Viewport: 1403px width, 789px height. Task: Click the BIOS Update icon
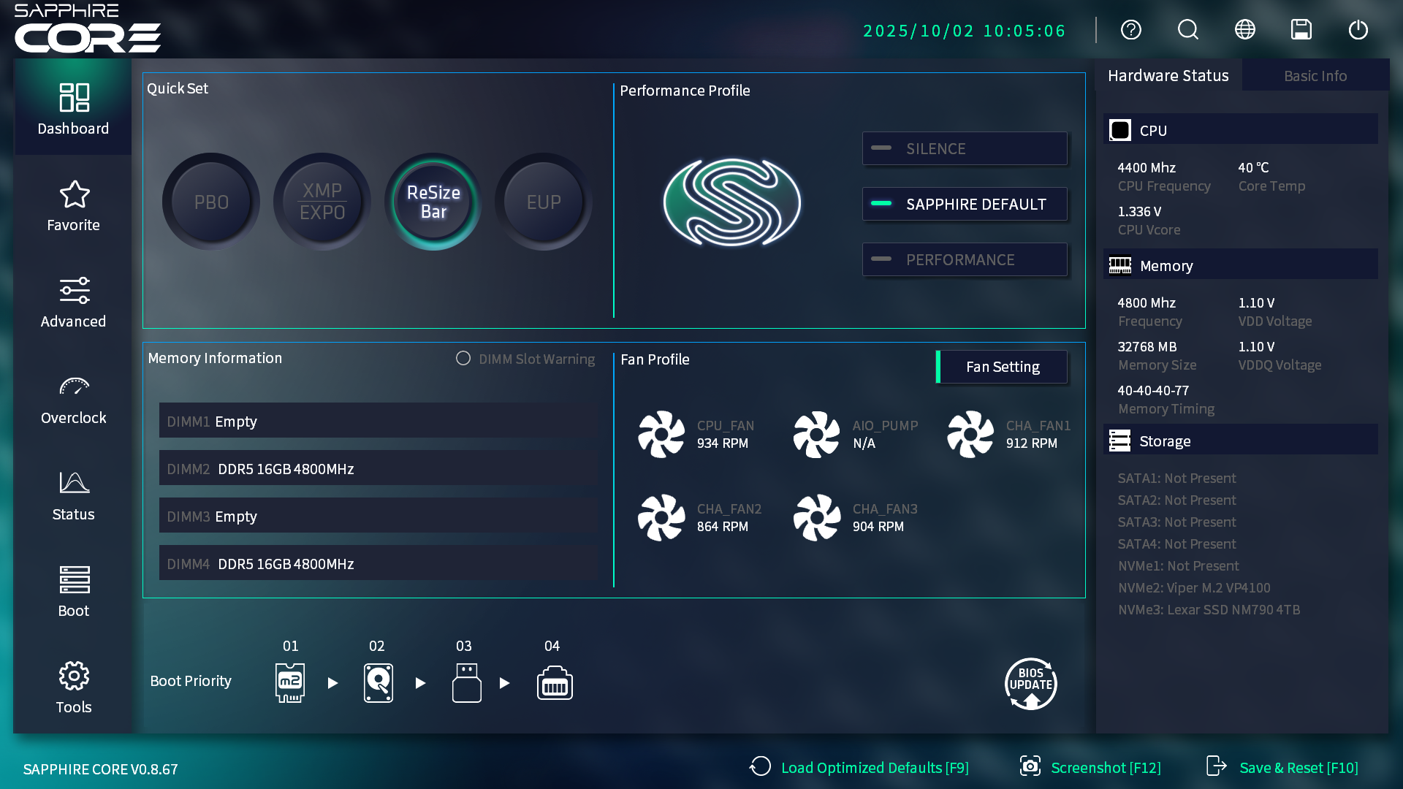[1030, 684]
